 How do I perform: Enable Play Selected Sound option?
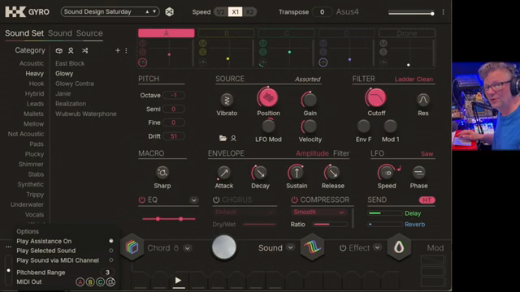pos(111,251)
